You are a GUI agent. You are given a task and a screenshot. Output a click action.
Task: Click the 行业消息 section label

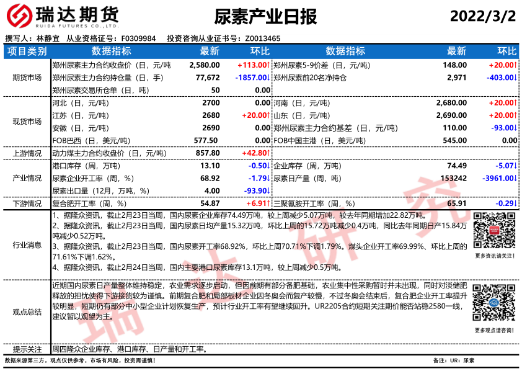coord(27,245)
